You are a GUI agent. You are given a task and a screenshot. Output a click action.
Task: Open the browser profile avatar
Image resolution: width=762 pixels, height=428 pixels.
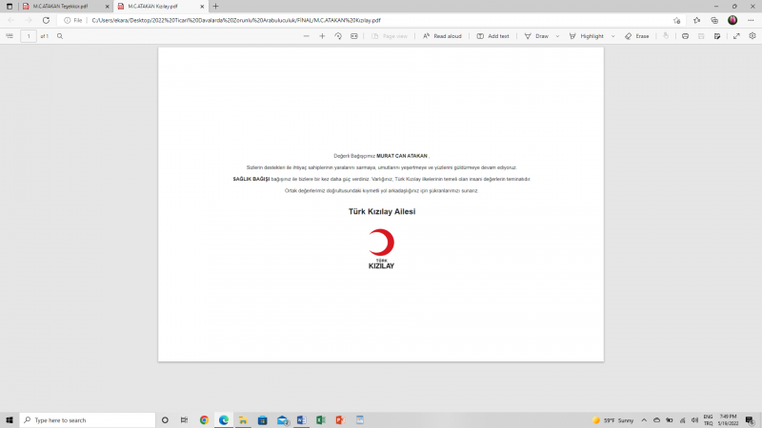732,20
